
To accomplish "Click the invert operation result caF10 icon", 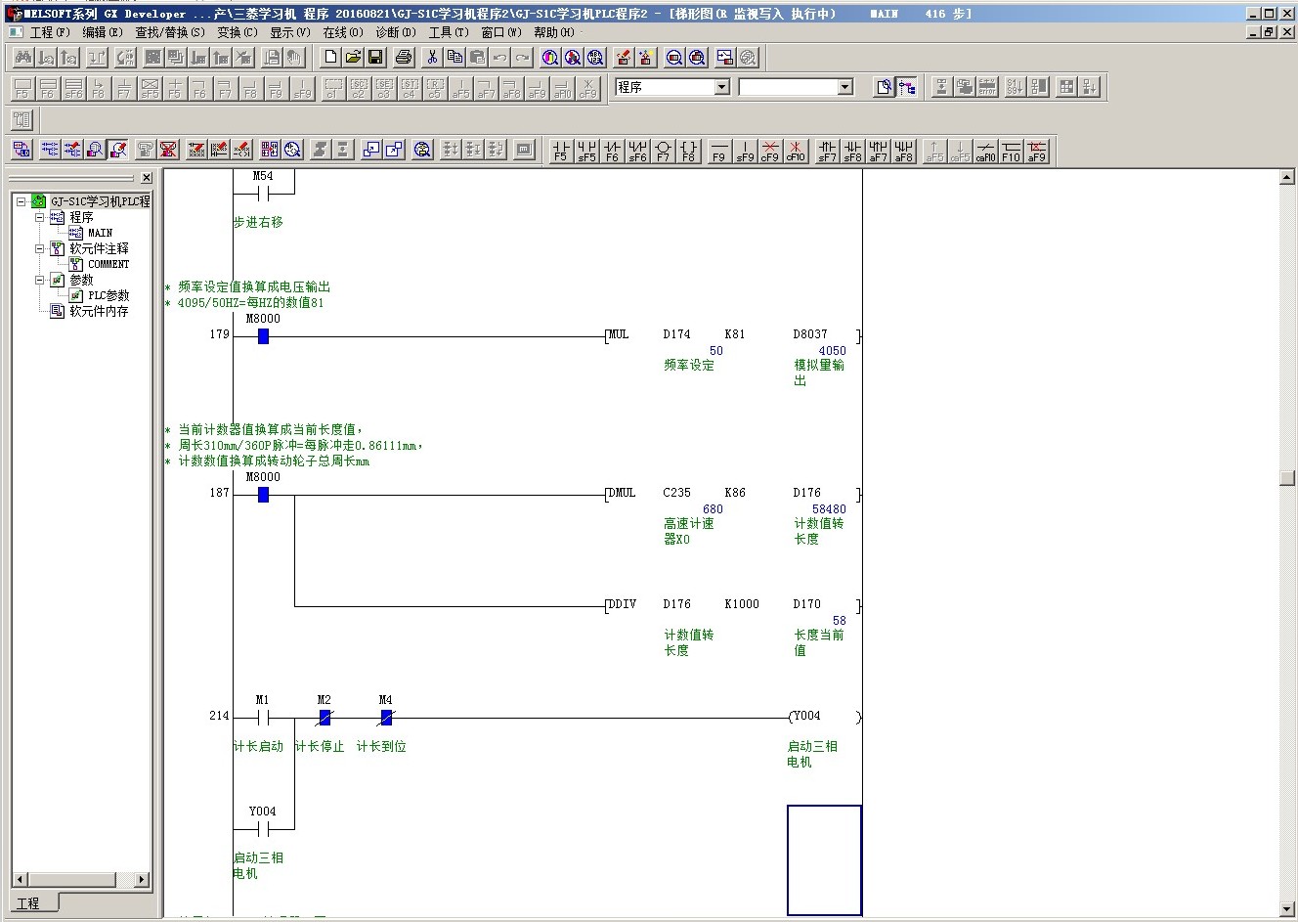I will click(986, 150).
